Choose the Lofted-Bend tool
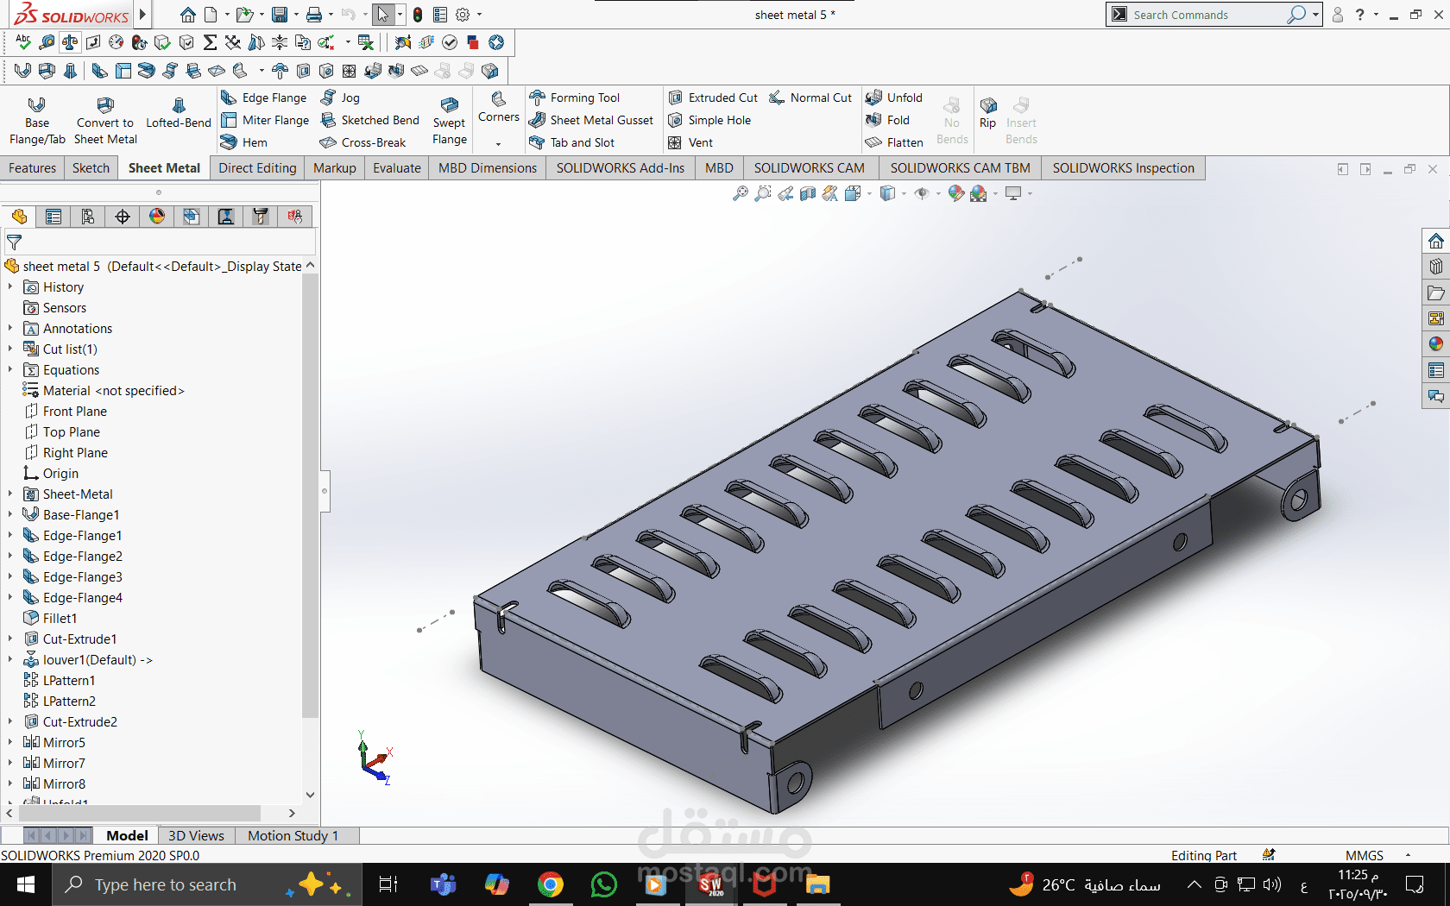The height and width of the screenshot is (906, 1450). pyautogui.click(x=179, y=113)
